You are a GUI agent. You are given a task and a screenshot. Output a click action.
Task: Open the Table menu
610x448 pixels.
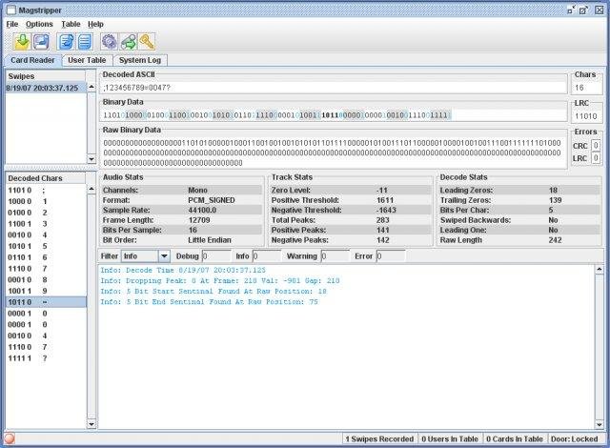click(71, 23)
